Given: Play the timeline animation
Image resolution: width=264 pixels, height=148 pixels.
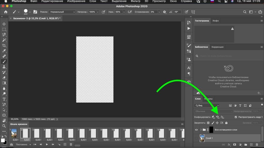Looking at the screenshot, I should point(47,144).
